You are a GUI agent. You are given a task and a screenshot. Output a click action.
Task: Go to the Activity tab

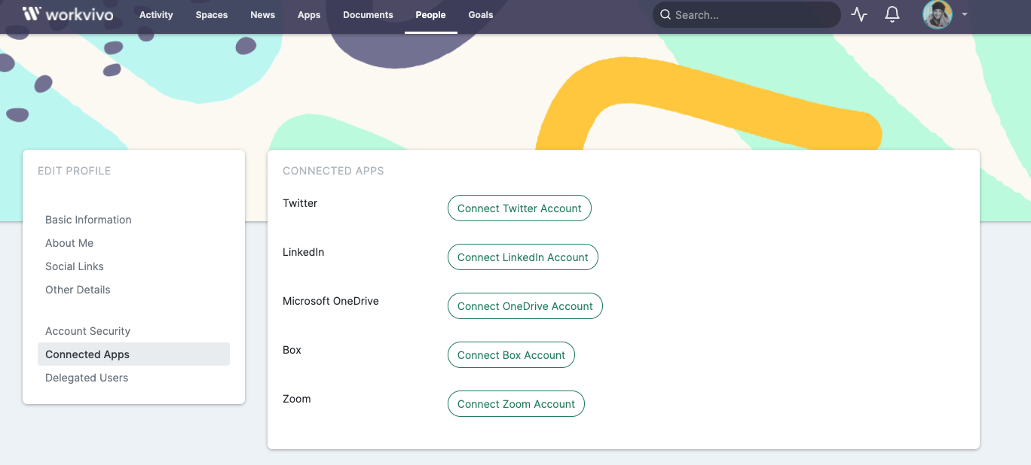[x=156, y=15]
